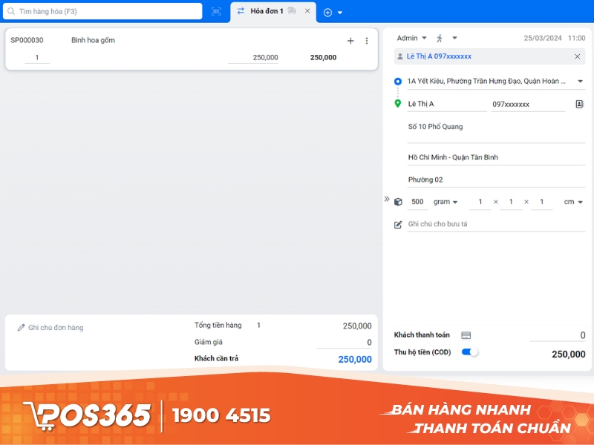The width and height of the screenshot is (594, 445).
Task: Click the Ghi chú cho bưu tá field
Action: 496,224
